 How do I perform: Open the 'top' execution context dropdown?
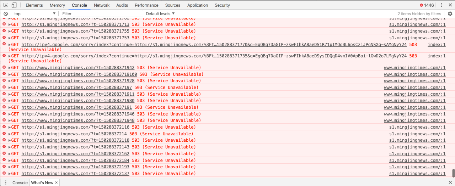[x=34, y=14]
